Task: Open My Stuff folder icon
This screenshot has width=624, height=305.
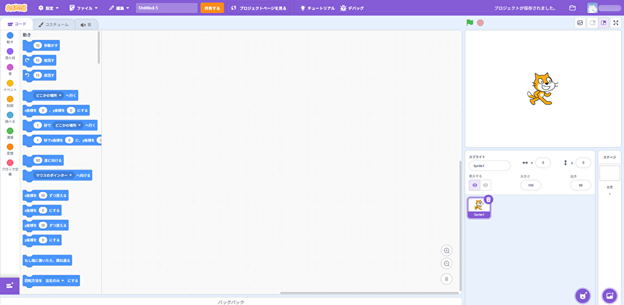Action: click(x=573, y=8)
